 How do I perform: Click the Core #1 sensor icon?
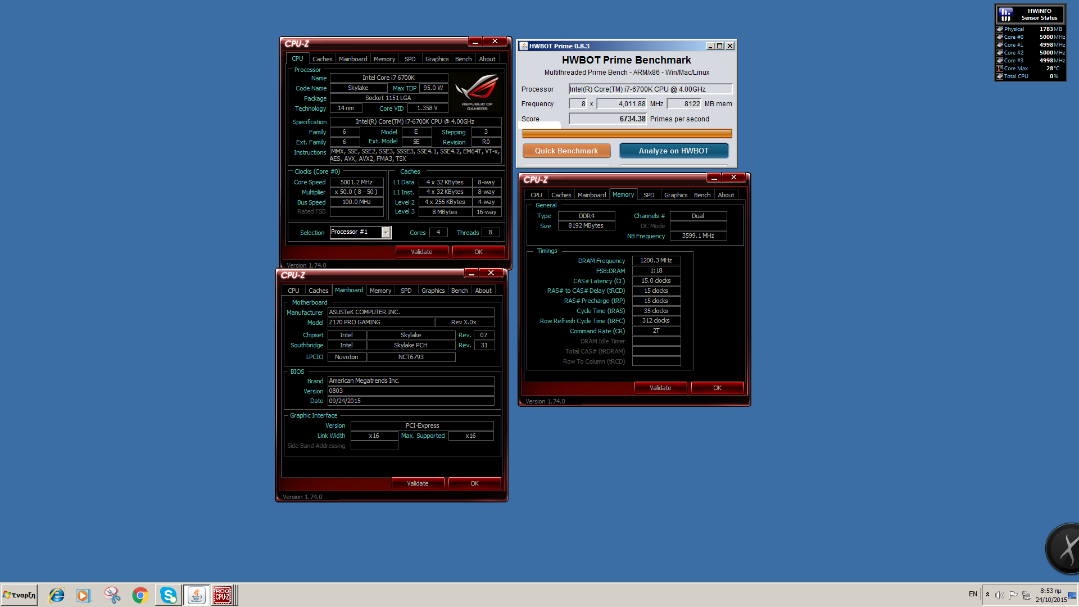point(1000,45)
